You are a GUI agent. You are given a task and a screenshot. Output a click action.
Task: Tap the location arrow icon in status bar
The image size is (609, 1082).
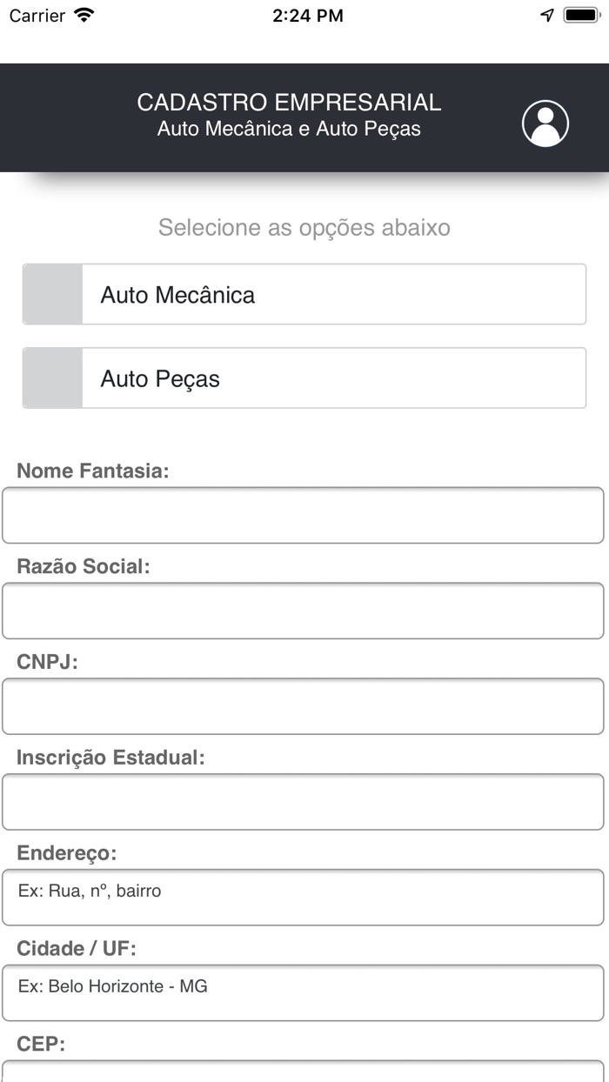point(546,15)
